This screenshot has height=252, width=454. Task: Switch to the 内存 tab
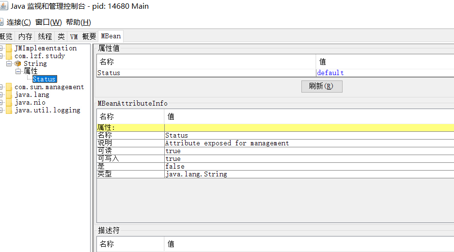pos(25,36)
